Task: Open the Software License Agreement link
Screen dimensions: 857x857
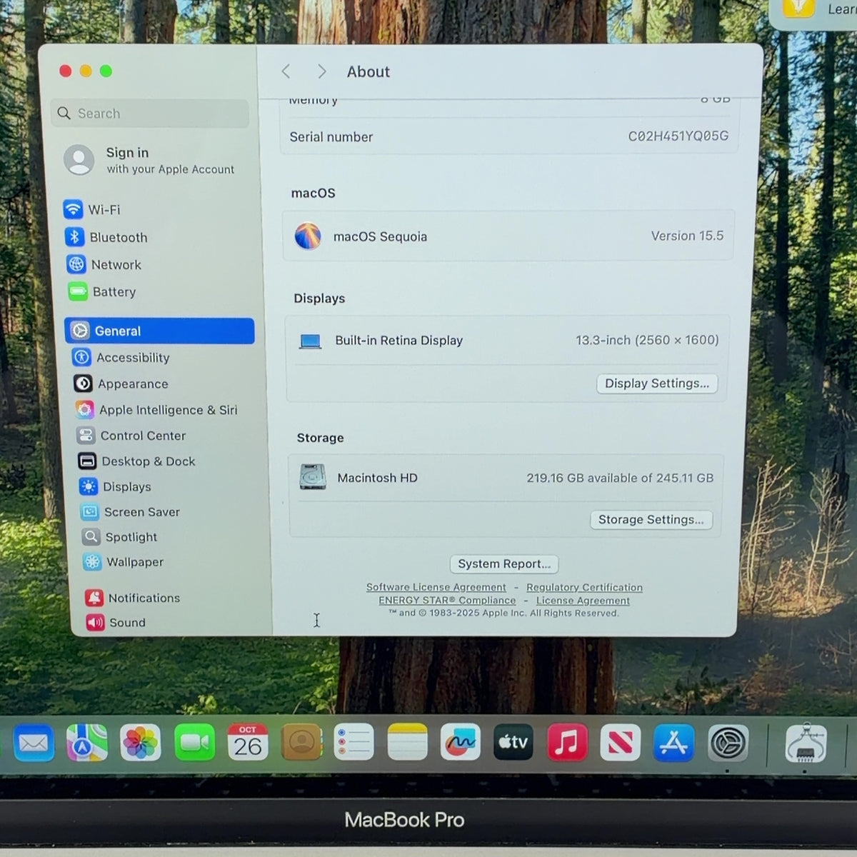Action: tap(436, 588)
